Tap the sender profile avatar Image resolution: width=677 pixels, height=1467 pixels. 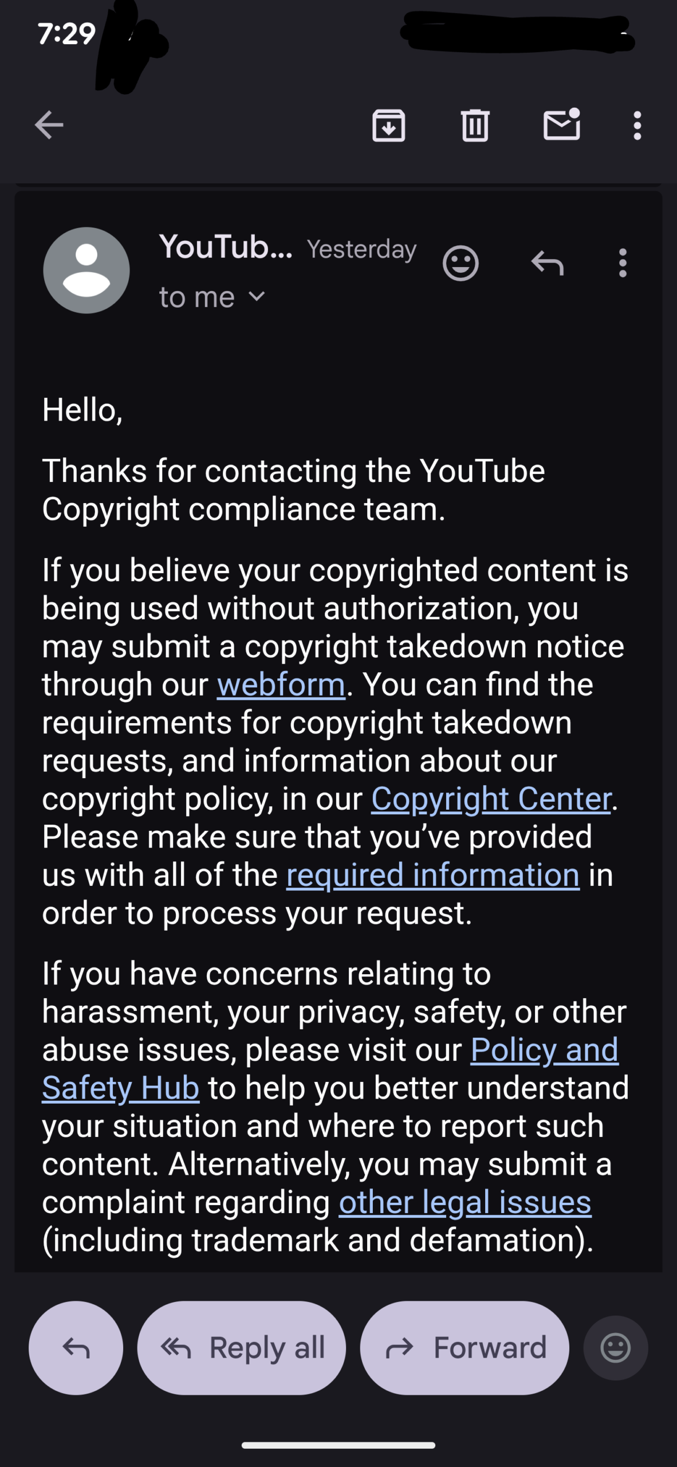[86, 270]
